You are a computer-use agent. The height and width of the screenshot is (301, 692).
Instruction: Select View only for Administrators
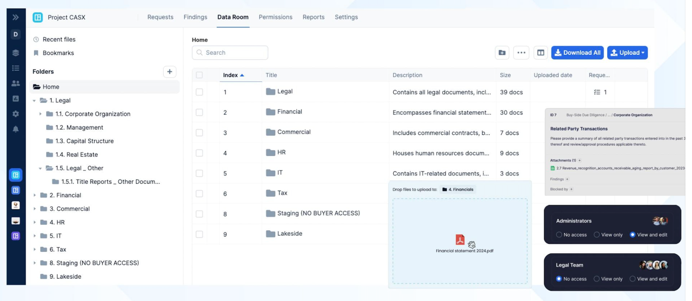tap(597, 235)
